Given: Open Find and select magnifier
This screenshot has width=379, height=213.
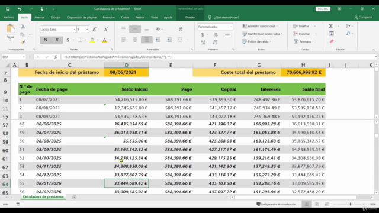Looking at the screenshot, I should coord(348,34).
